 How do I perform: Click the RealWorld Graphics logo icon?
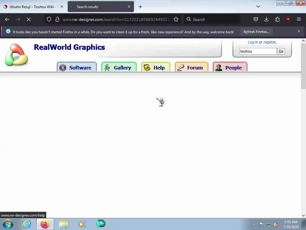point(16,55)
